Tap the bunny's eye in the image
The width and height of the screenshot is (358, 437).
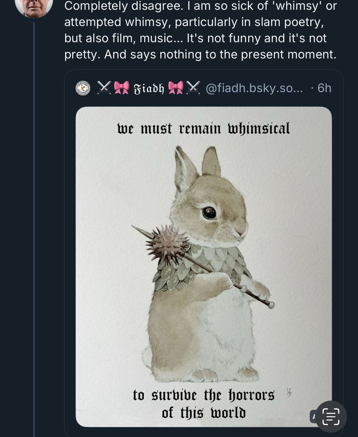(209, 213)
